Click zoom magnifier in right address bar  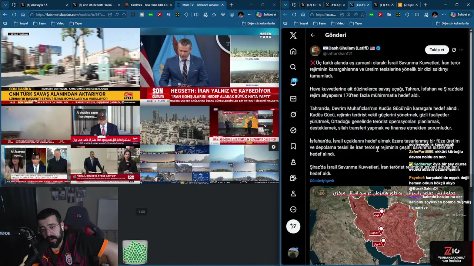click(348, 14)
